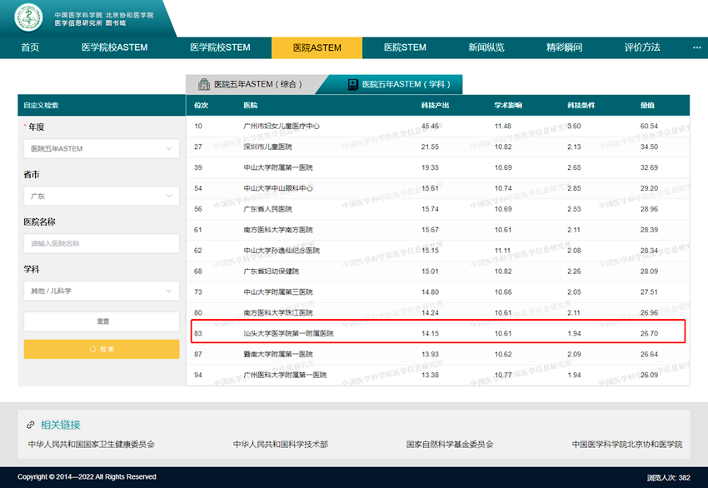Click the 自定义检索 panel header
The height and width of the screenshot is (488, 708).
(102, 105)
